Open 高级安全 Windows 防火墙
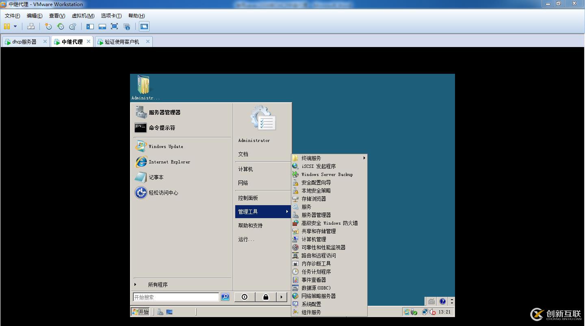Viewport: 585px width, 326px height. [x=329, y=223]
